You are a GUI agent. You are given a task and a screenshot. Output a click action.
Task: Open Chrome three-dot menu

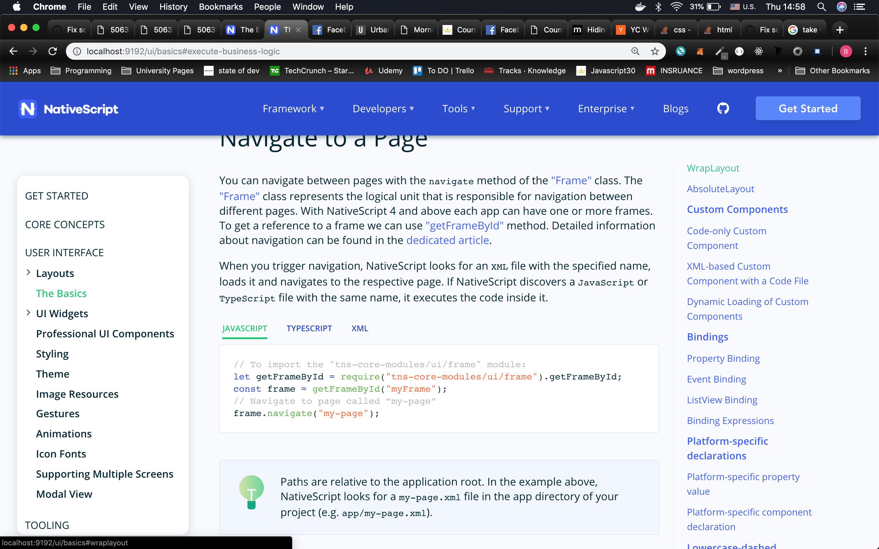866,51
